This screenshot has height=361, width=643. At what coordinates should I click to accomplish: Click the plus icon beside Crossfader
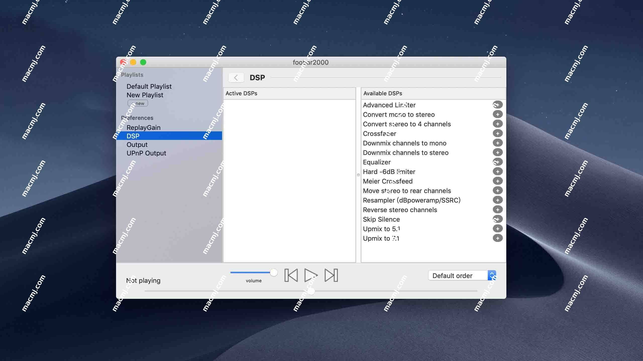point(498,133)
